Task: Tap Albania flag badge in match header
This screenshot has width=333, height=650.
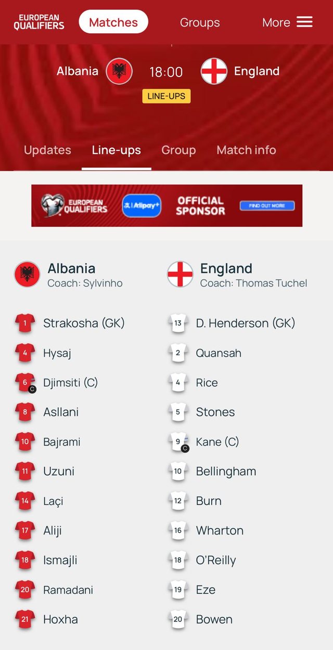Action: coord(119,71)
